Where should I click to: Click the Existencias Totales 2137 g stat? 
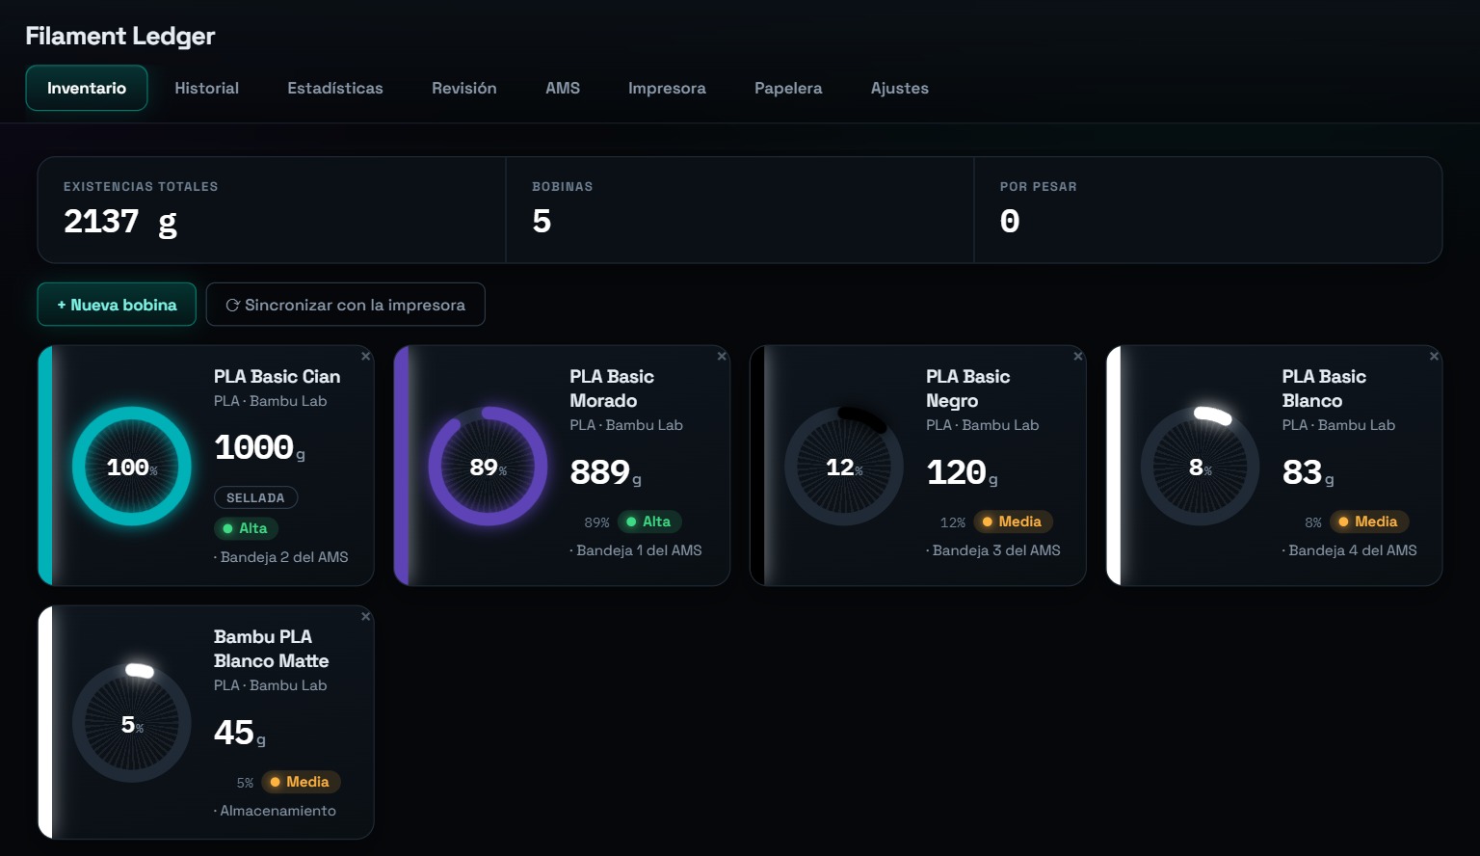click(272, 210)
